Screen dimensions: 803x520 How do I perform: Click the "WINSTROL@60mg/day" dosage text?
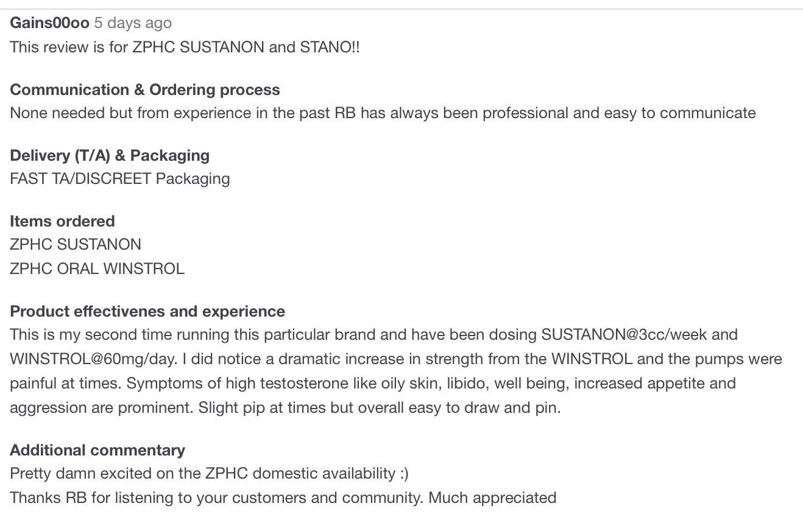85,359
